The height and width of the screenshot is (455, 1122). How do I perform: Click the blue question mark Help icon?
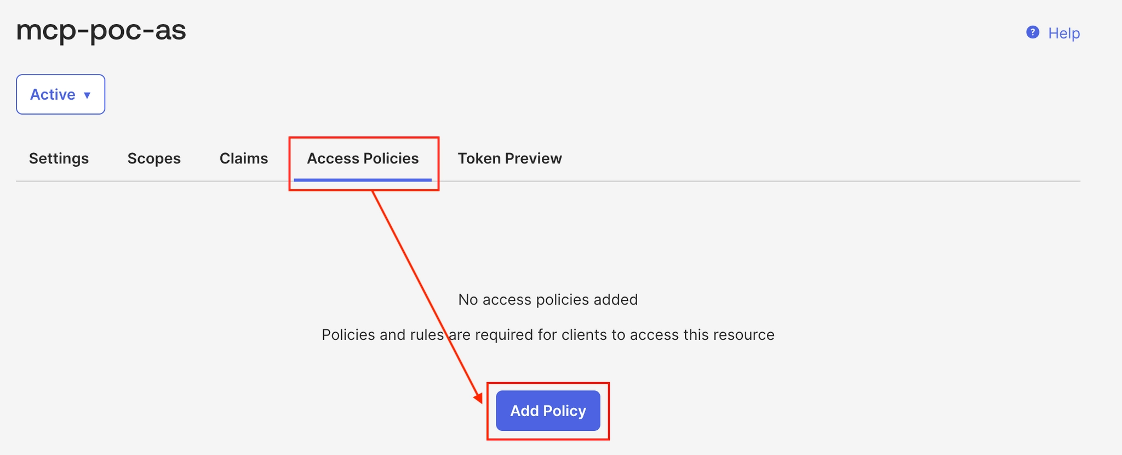[1033, 32]
